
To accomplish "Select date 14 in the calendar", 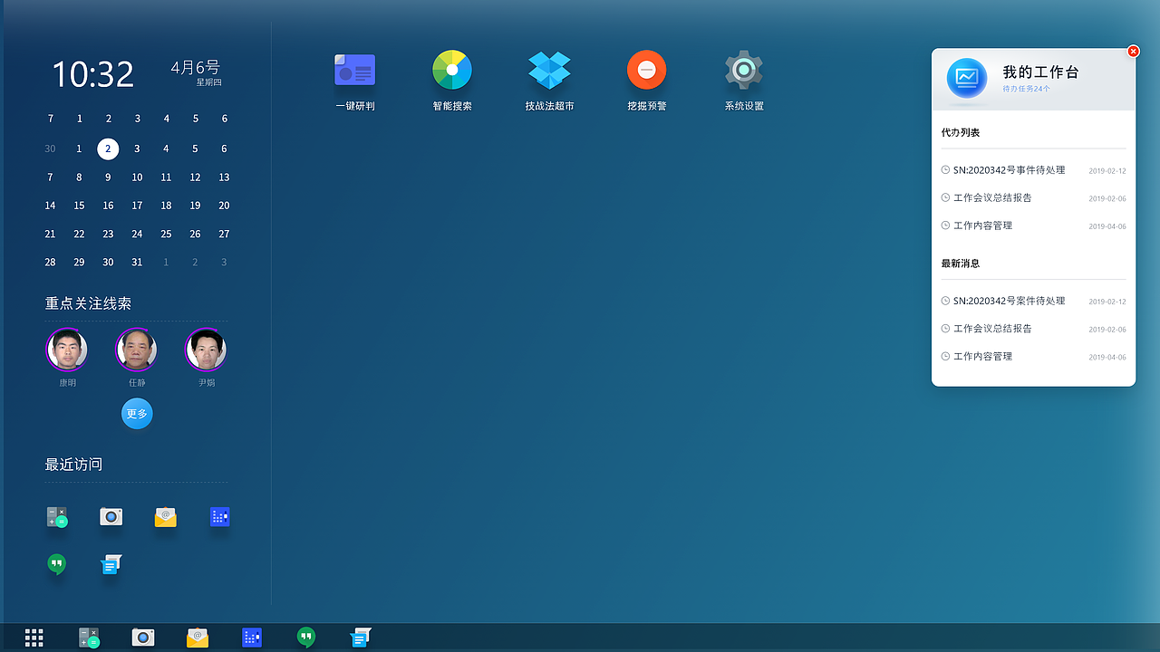I will [50, 206].
